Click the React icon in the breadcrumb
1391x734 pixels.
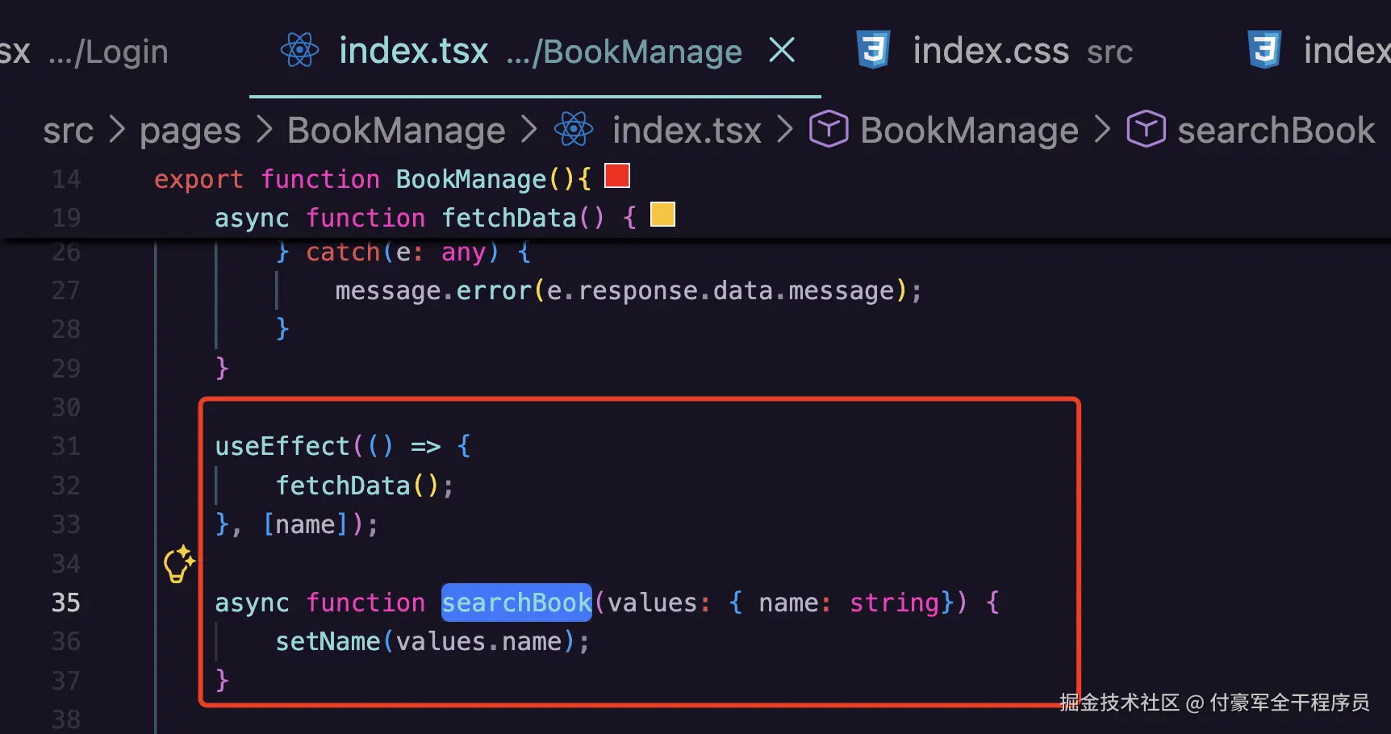(574, 129)
